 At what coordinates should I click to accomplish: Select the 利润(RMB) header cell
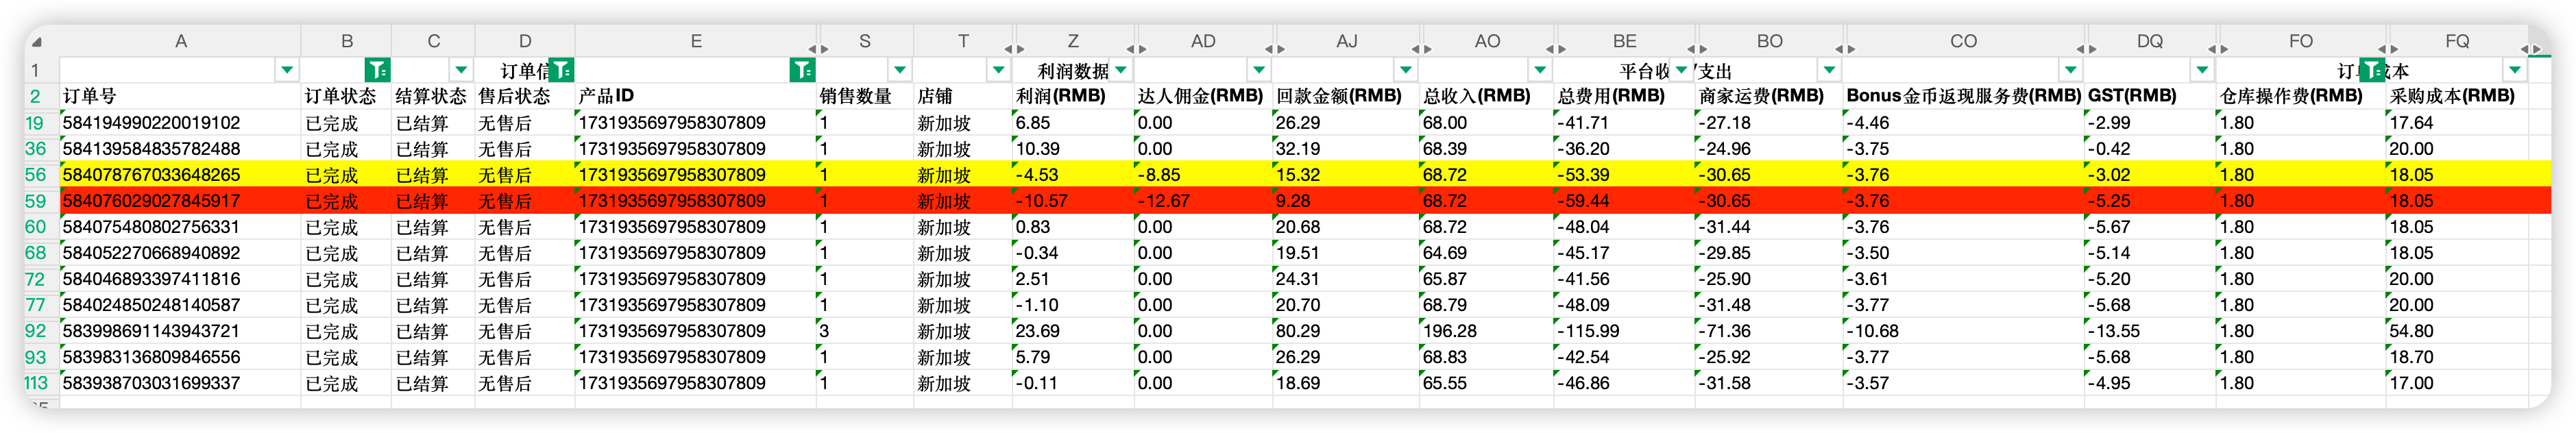coord(1073,96)
